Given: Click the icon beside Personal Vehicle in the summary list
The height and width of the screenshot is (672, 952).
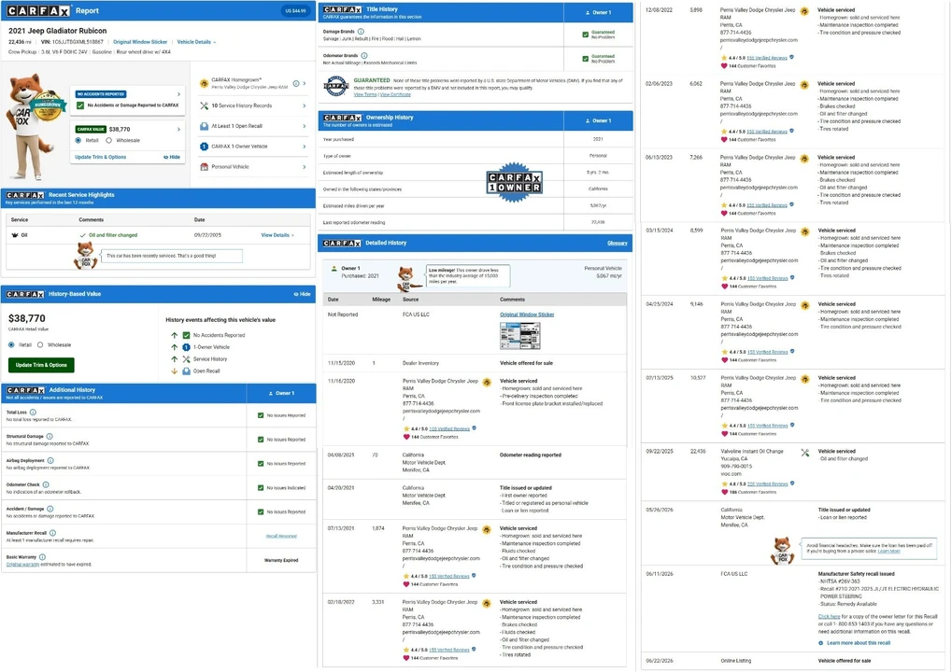Looking at the screenshot, I should [204, 167].
